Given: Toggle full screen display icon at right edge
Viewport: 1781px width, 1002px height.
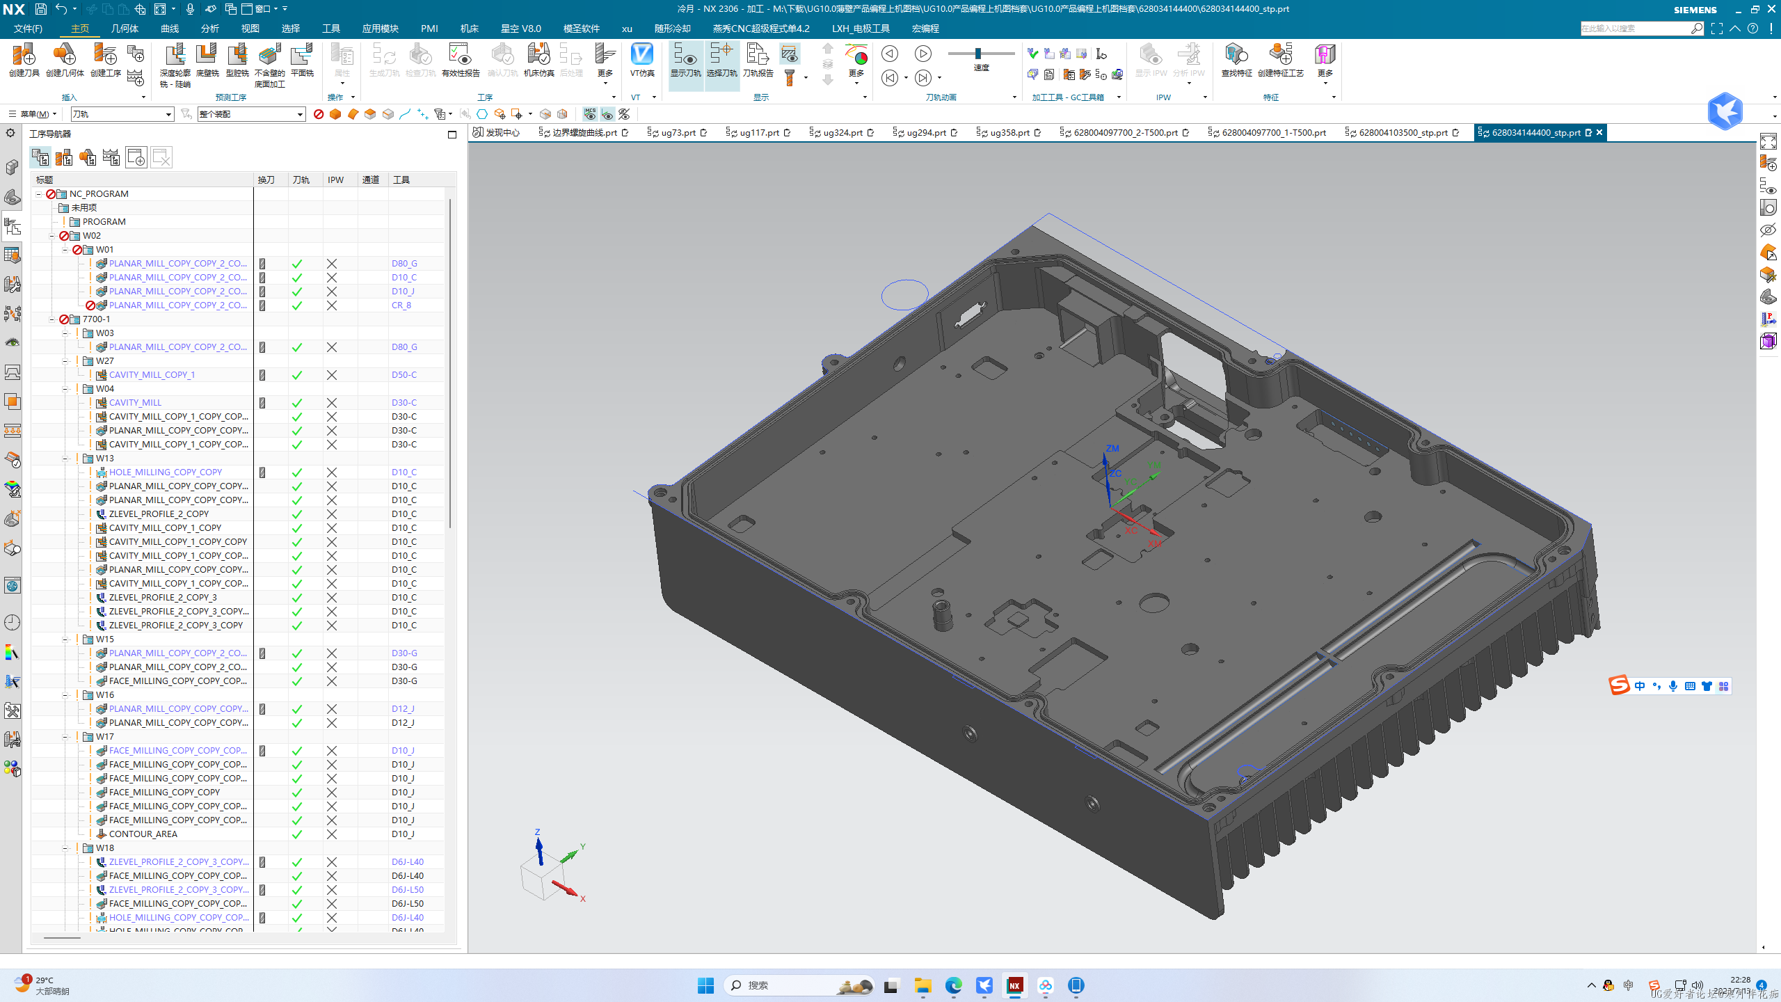Looking at the screenshot, I should (1768, 142).
